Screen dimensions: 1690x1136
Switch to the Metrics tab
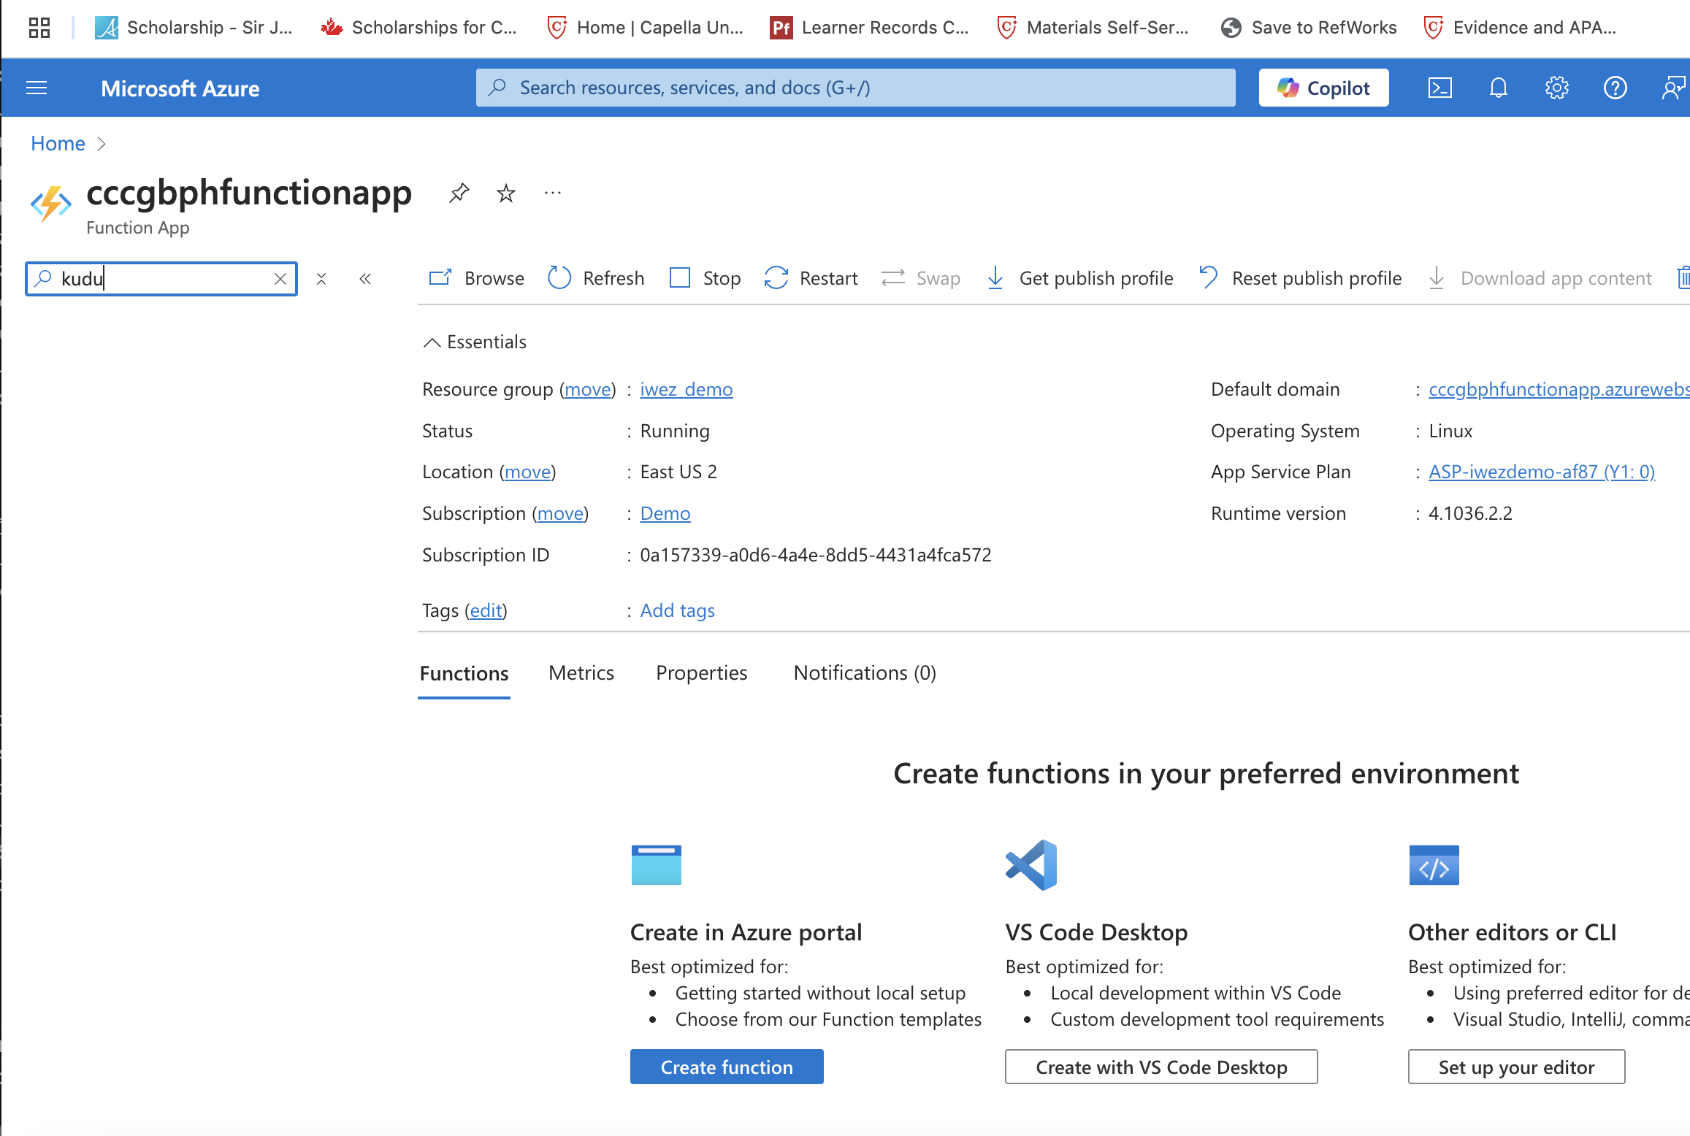click(581, 672)
